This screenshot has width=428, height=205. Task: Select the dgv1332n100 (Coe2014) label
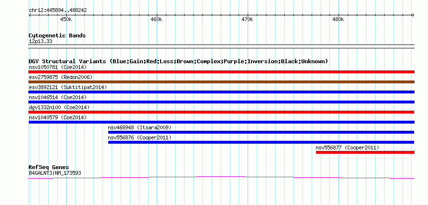(x=59, y=107)
